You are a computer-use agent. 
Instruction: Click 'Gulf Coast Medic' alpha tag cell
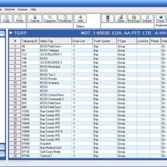click(56, 152)
